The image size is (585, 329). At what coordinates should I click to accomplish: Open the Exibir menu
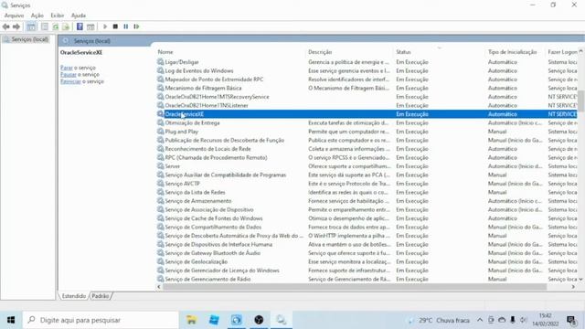(58, 16)
